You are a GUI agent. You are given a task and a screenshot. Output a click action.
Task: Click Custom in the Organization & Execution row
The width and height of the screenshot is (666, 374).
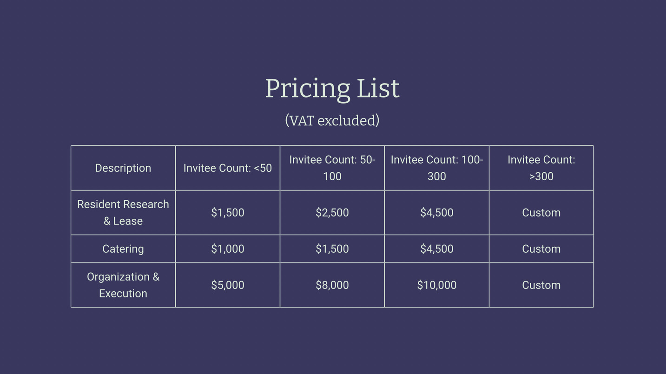(x=541, y=285)
